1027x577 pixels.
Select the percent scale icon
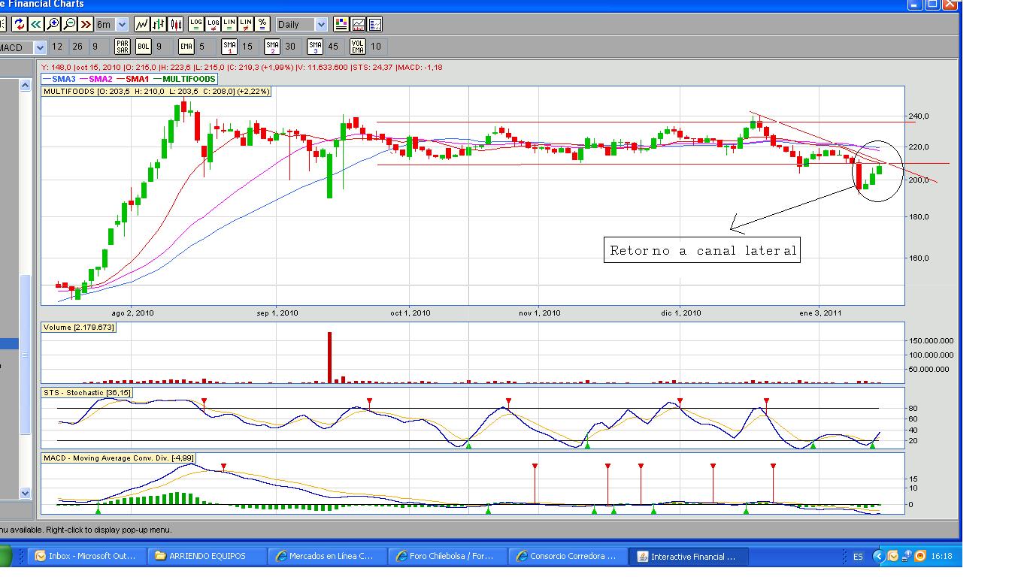coord(262,24)
